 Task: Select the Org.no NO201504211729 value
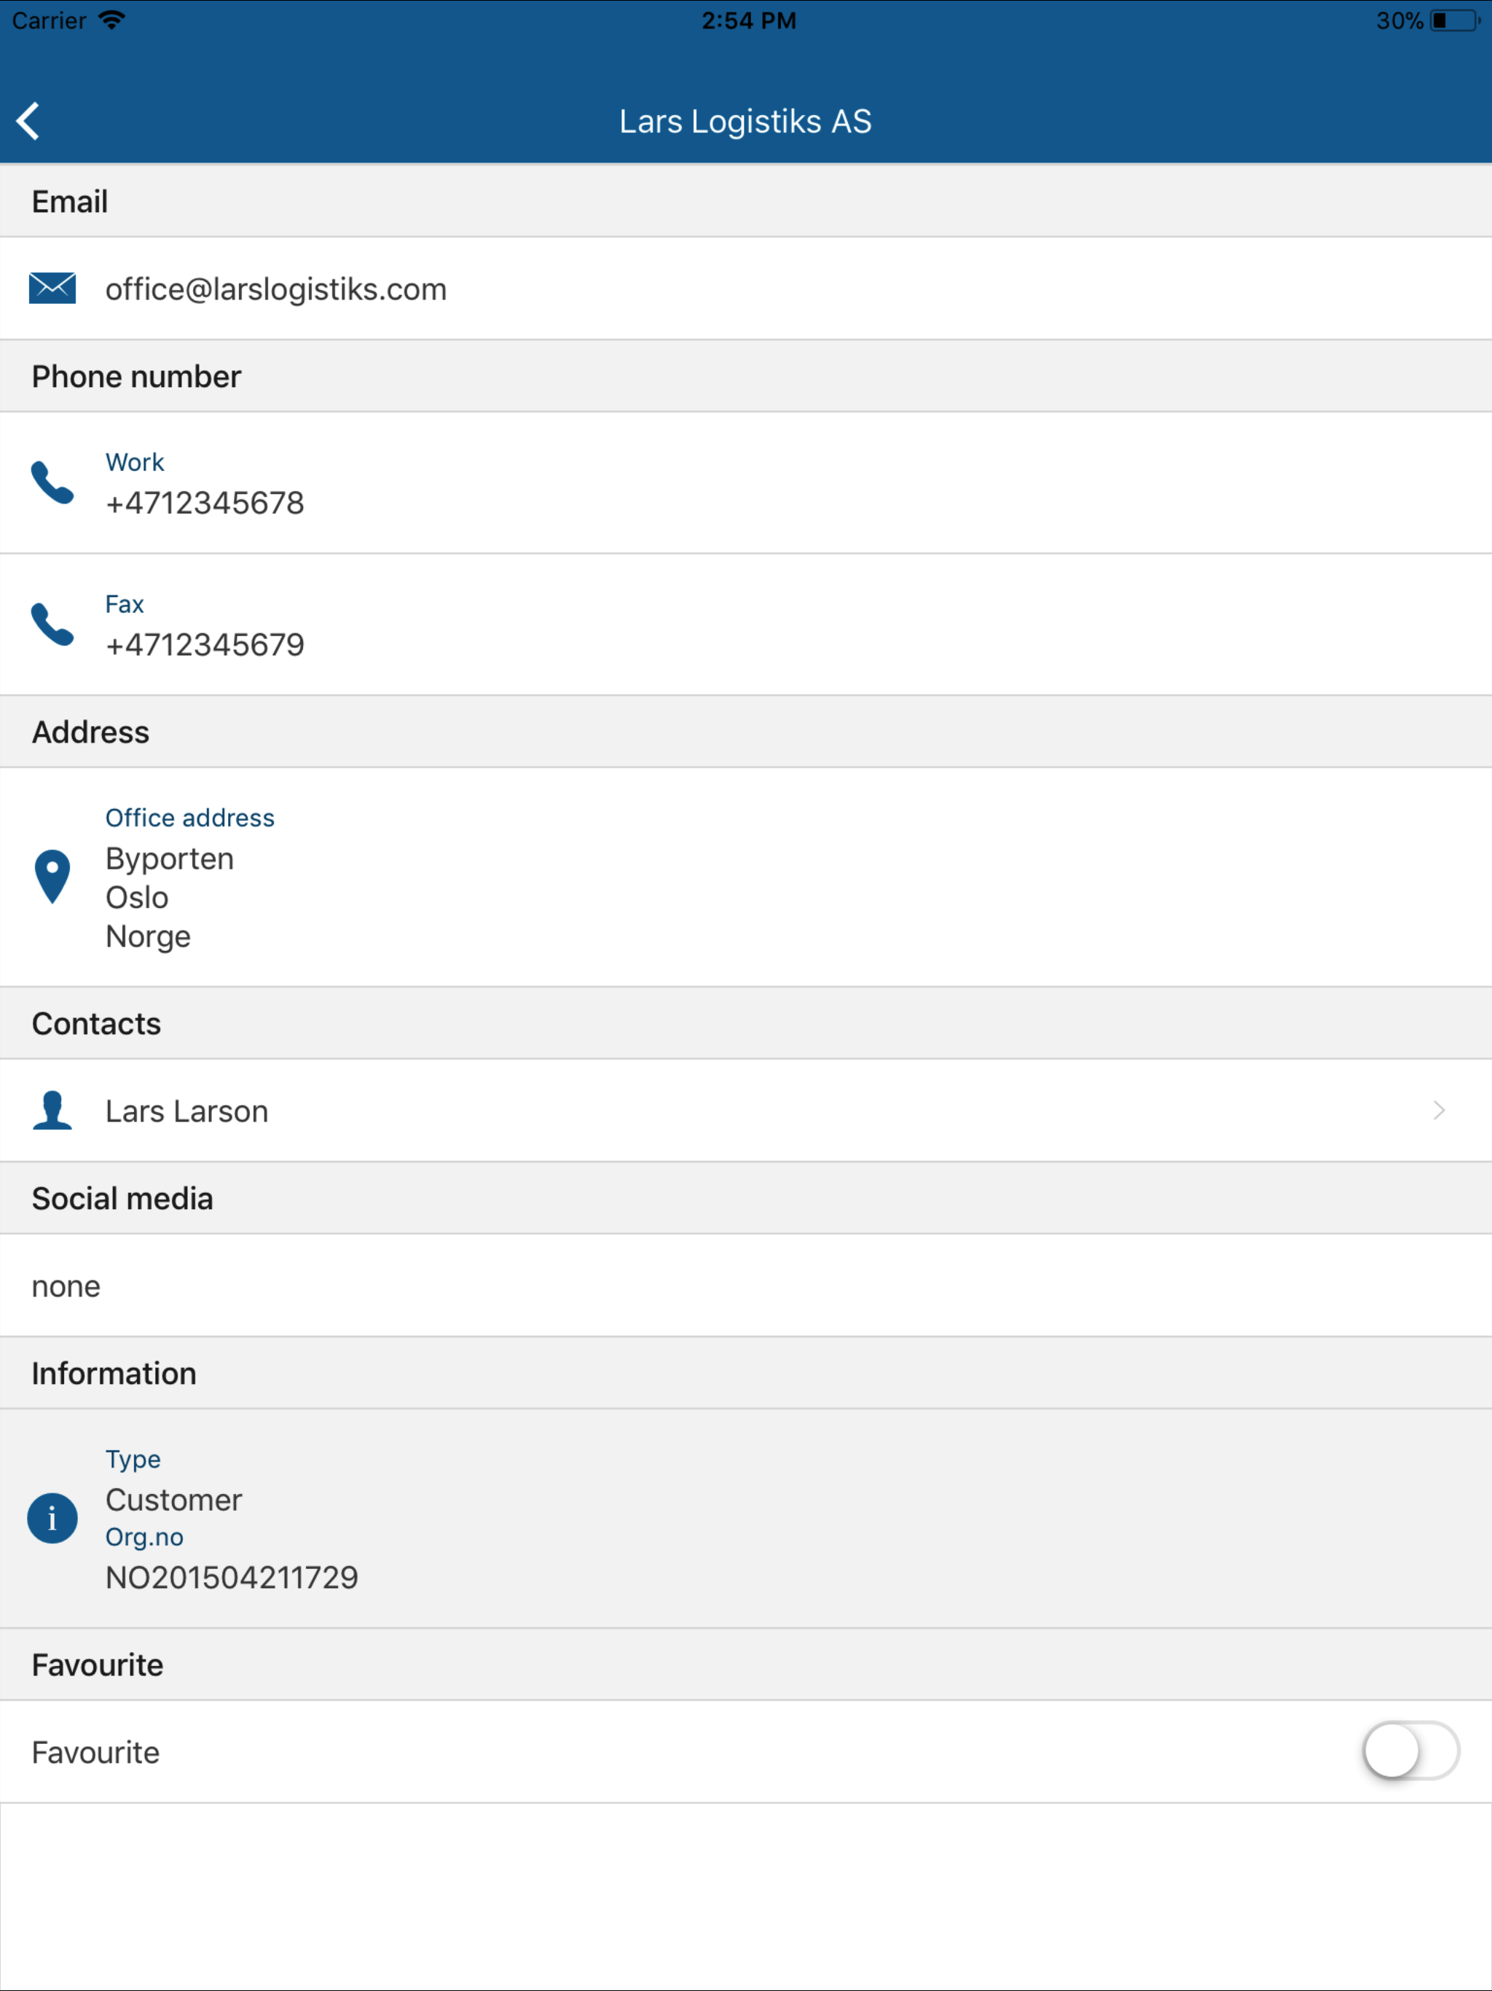(232, 1577)
